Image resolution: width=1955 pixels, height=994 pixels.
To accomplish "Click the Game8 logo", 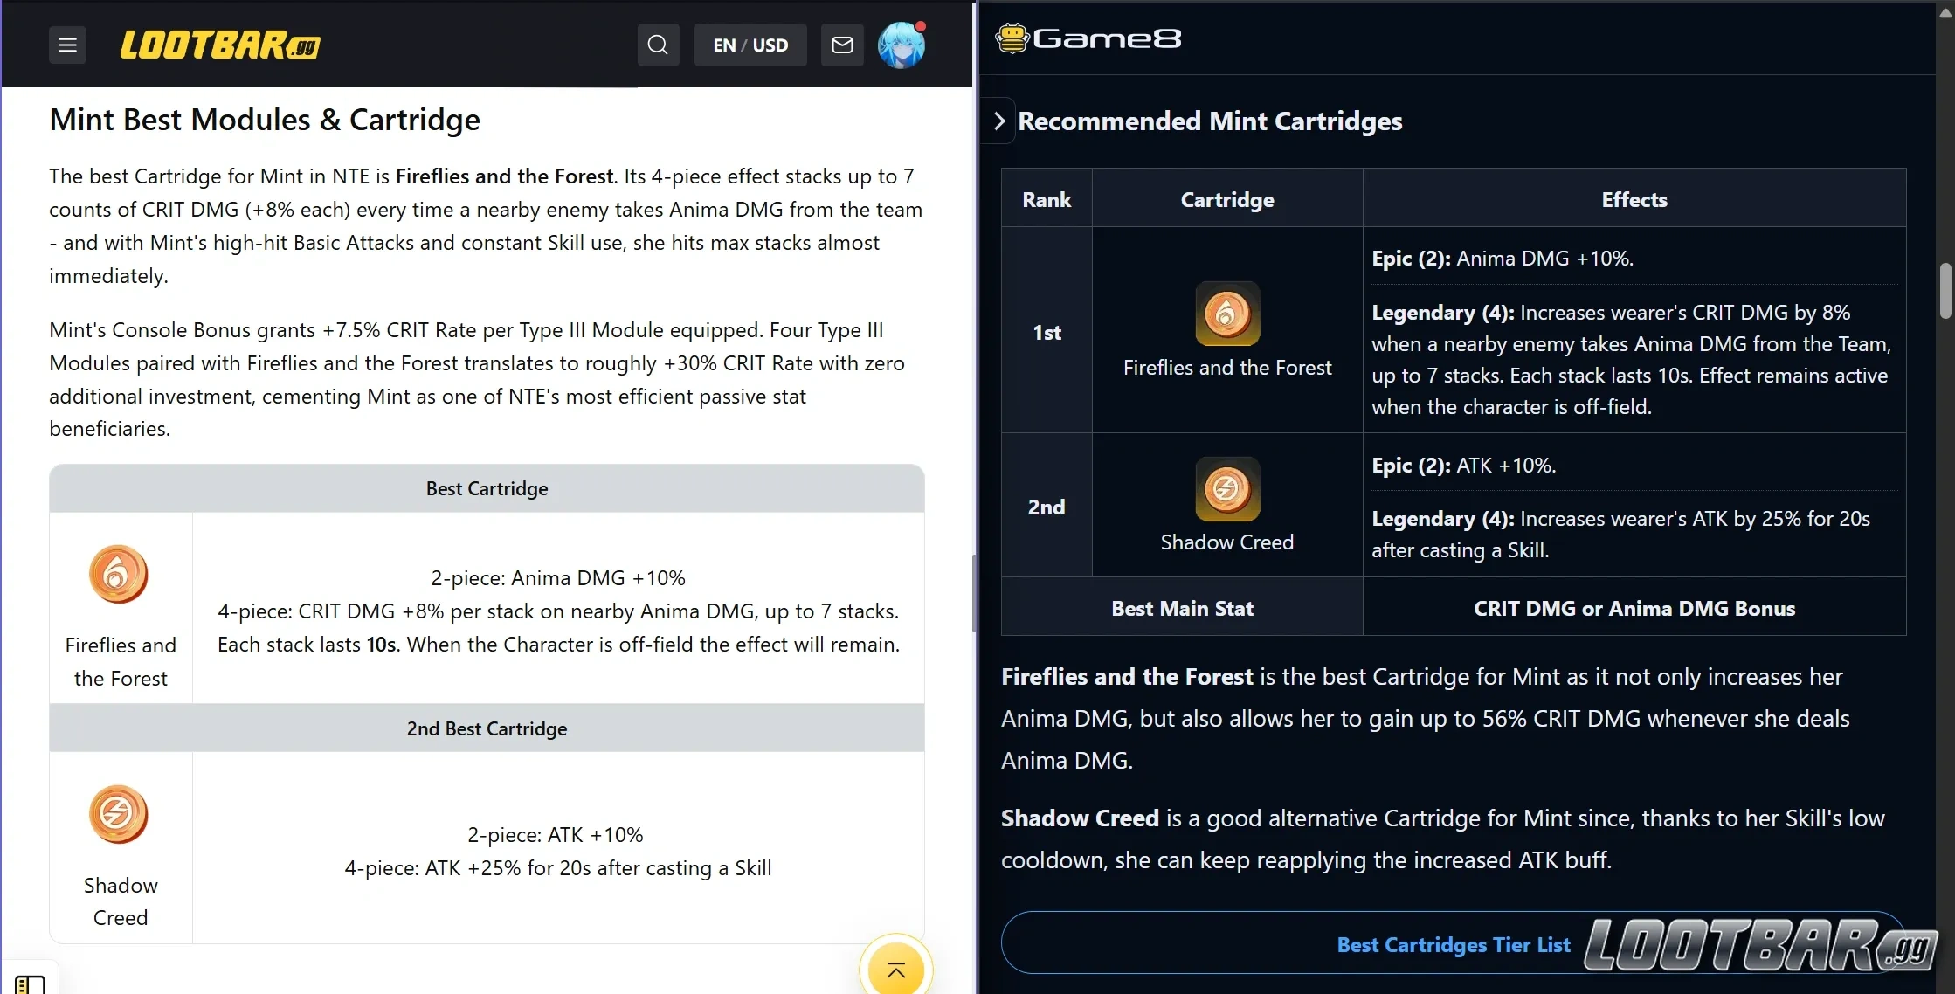I will pyautogui.click(x=1088, y=38).
